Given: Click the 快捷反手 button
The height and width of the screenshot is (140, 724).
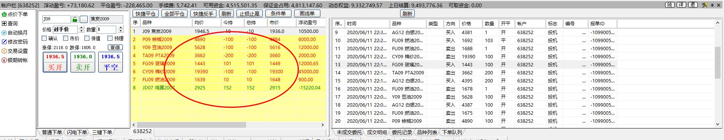Looking at the screenshot, I should coord(203,13).
